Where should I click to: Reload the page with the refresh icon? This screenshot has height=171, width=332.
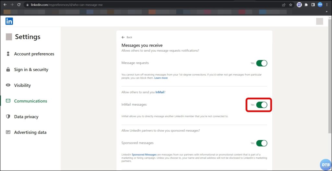(x=19, y=5)
